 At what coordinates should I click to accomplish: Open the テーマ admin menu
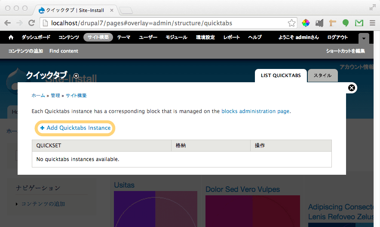124,37
